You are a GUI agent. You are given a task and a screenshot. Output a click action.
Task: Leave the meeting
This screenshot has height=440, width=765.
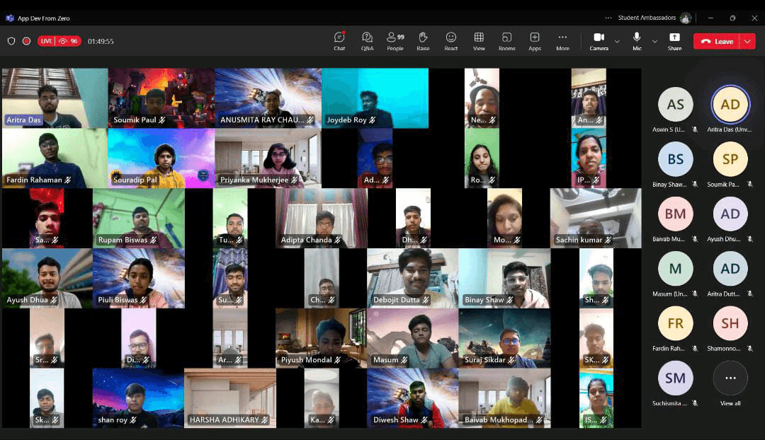click(717, 42)
